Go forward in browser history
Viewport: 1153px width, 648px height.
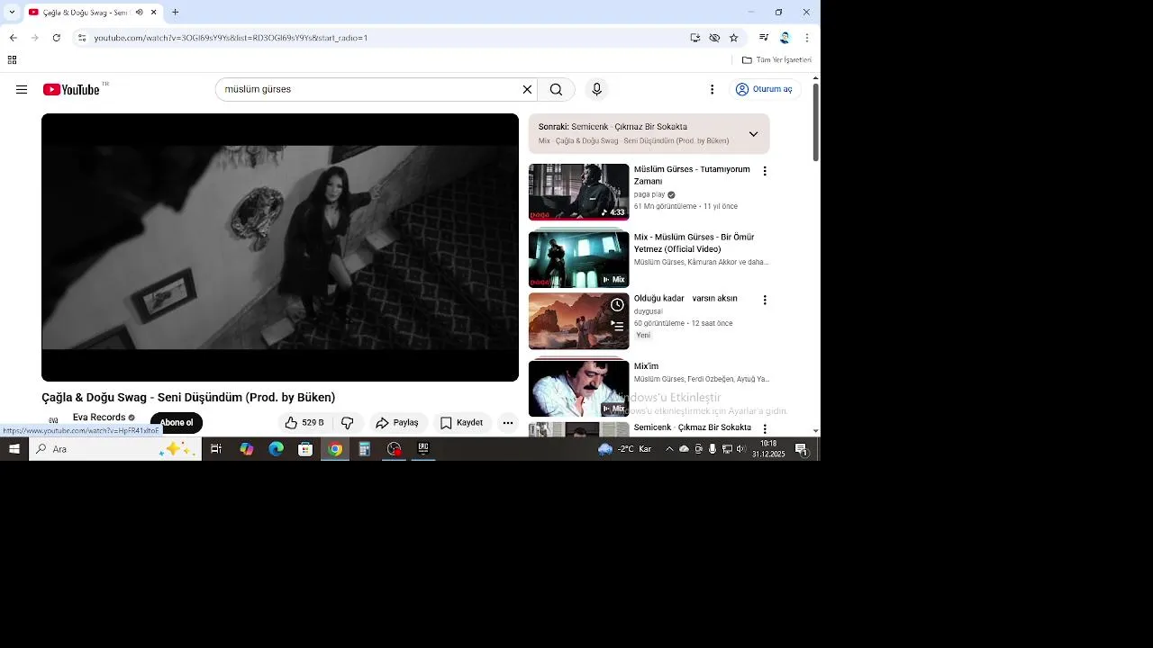pos(34,38)
